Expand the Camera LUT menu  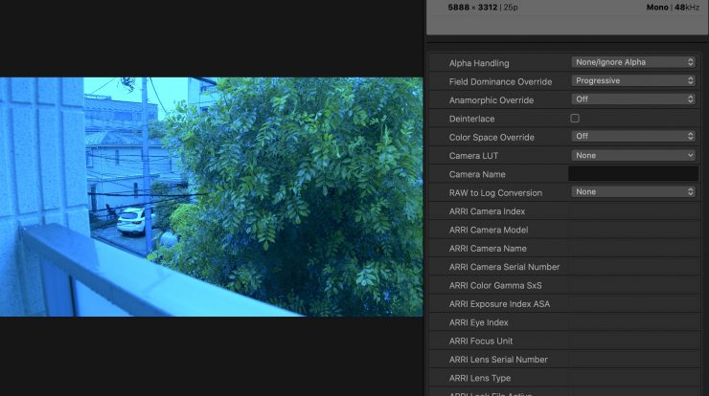[x=633, y=155]
